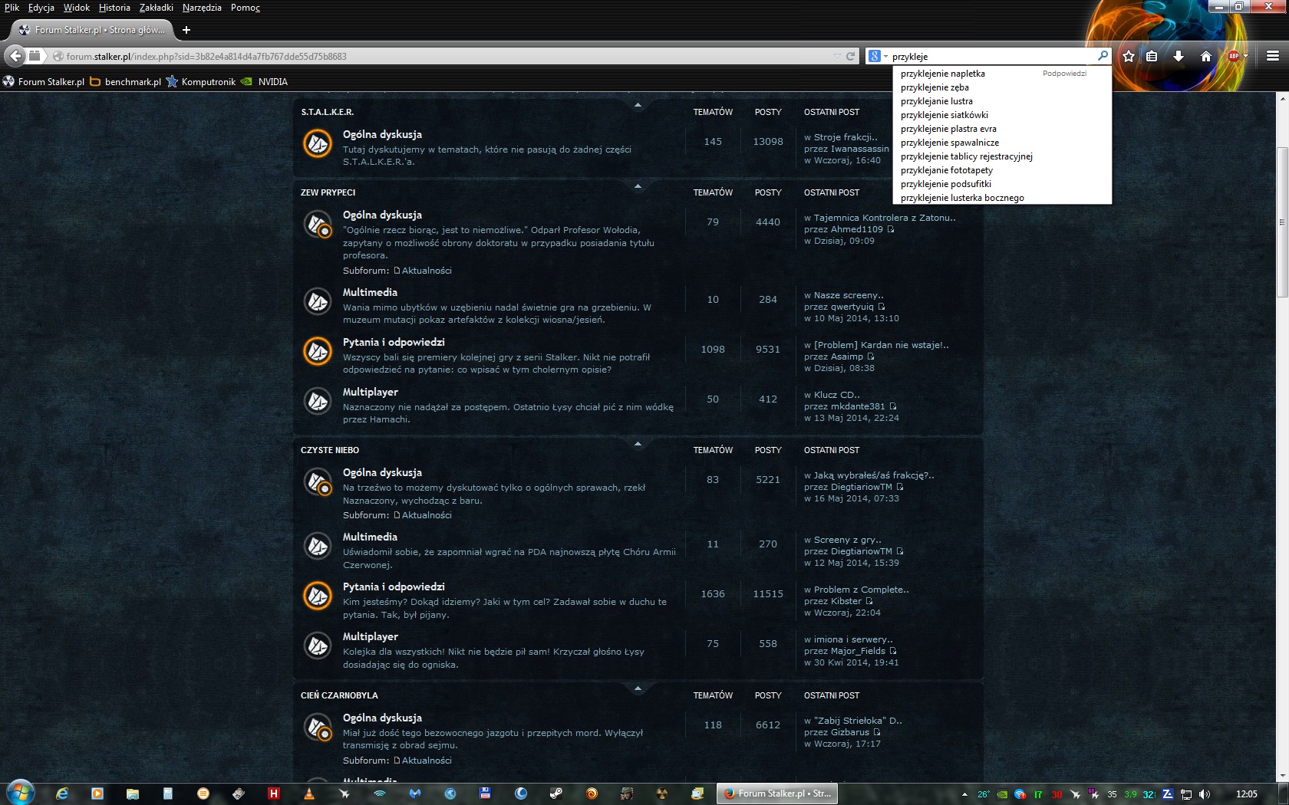Collapse the S.T.A.L.K.E.R. category
Image resolution: width=1289 pixels, height=805 pixels.
(x=638, y=105)
